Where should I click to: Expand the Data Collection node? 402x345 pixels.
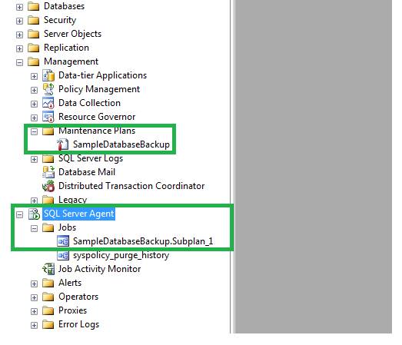[x=34, y=104]
